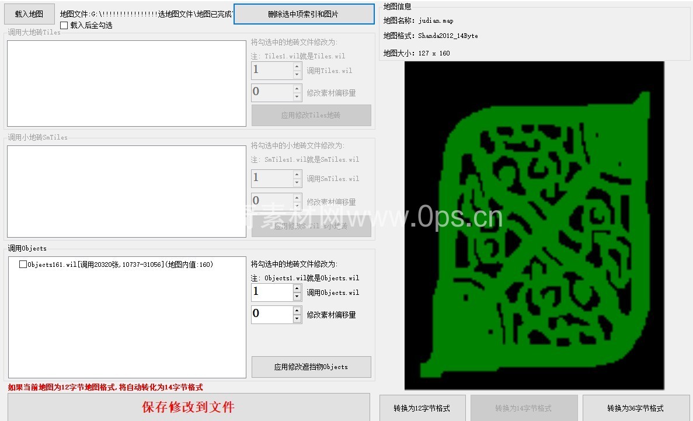Decrease the 调用Objects.wil value with down arrow

click(297, 297)
